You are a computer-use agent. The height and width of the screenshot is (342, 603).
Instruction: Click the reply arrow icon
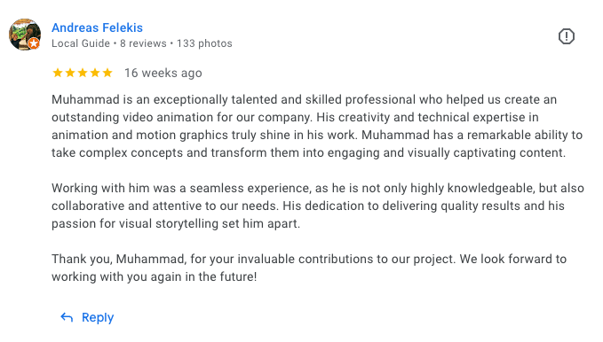coord(67,317)
